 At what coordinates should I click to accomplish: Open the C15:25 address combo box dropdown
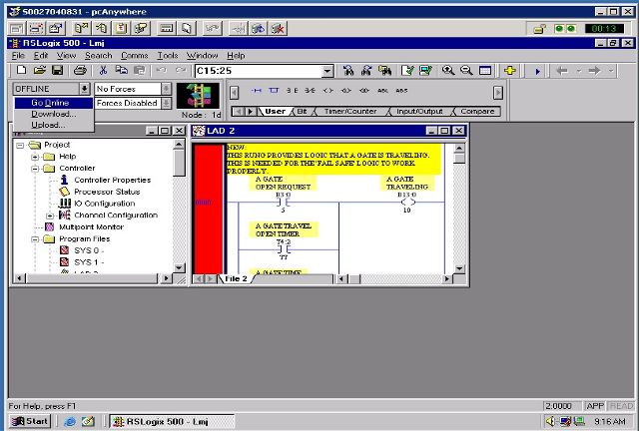[x=327, y=71]
